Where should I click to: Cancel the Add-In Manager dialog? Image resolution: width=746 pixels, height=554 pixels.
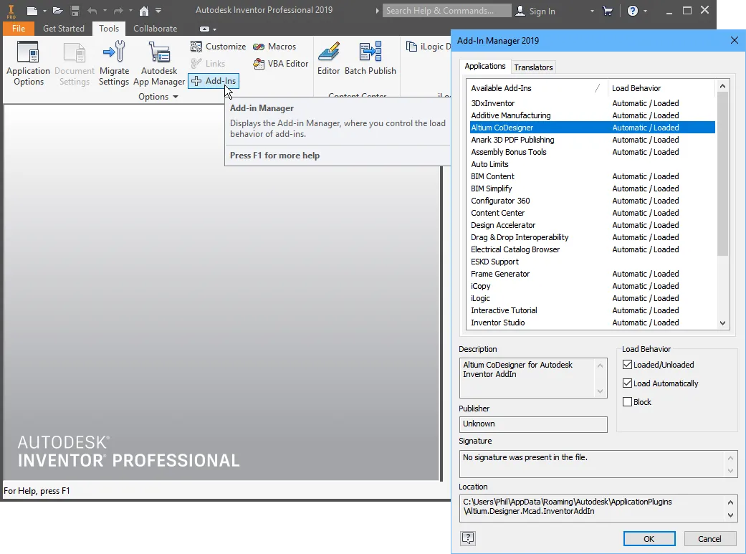coord(709,538)
